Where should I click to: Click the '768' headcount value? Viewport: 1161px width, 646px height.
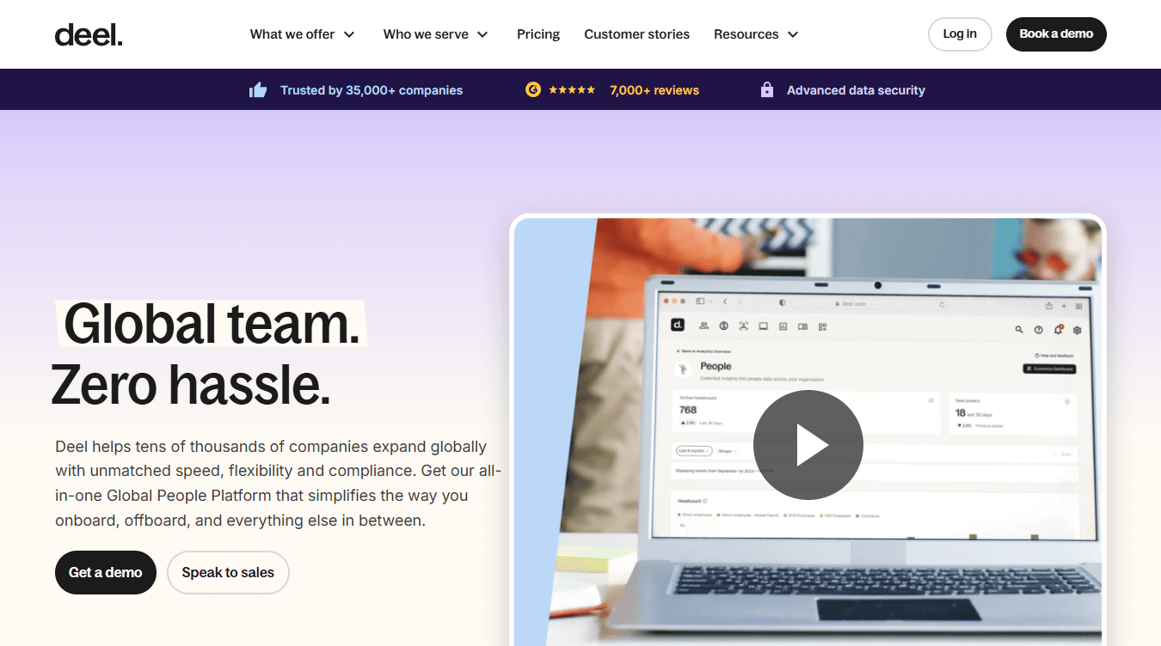click(x=688, y=410)
